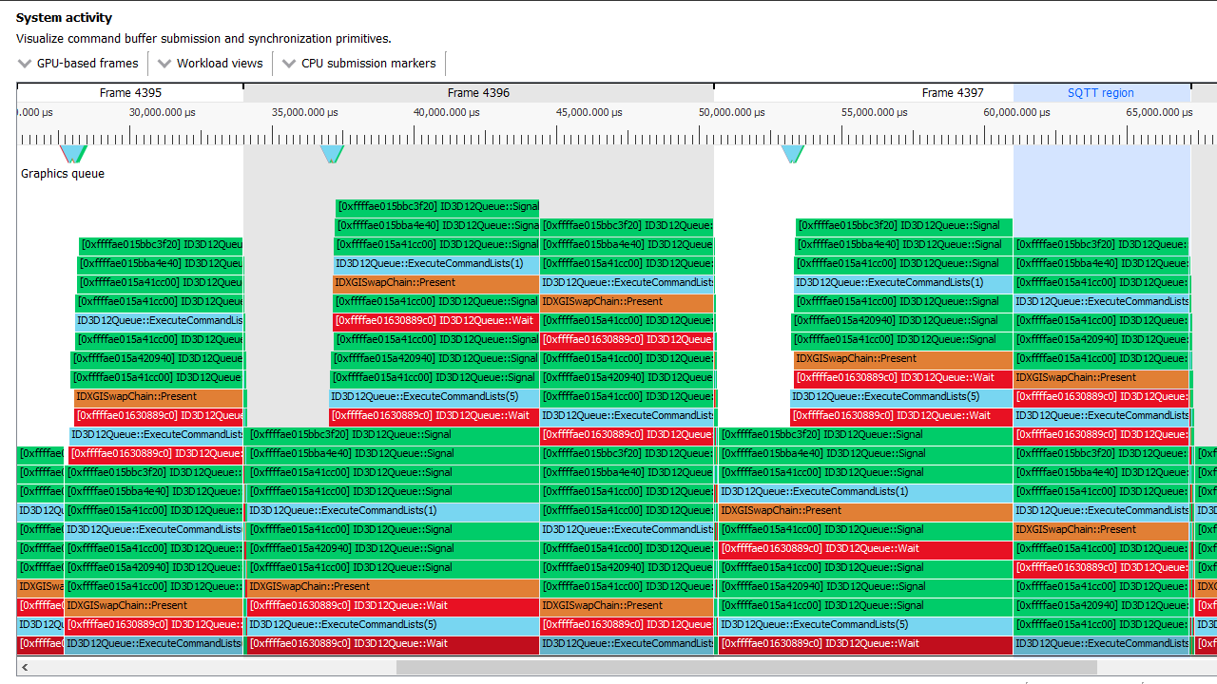The height and width of the screenshot is (684, 1217).
Task: Click the GPU-based frames chevron arrow
Action: point(25,64)
